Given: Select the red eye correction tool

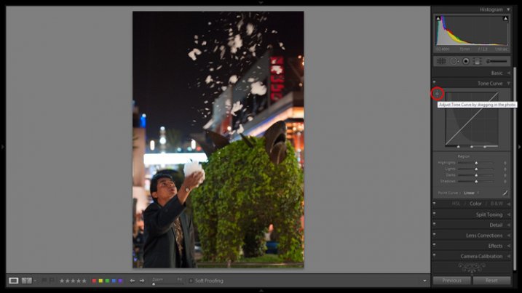Looking at the screenshot, I should pyautogui.click(x=465, y=61).
